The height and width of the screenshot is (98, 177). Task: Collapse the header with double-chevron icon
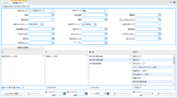[x=171, y=2]
